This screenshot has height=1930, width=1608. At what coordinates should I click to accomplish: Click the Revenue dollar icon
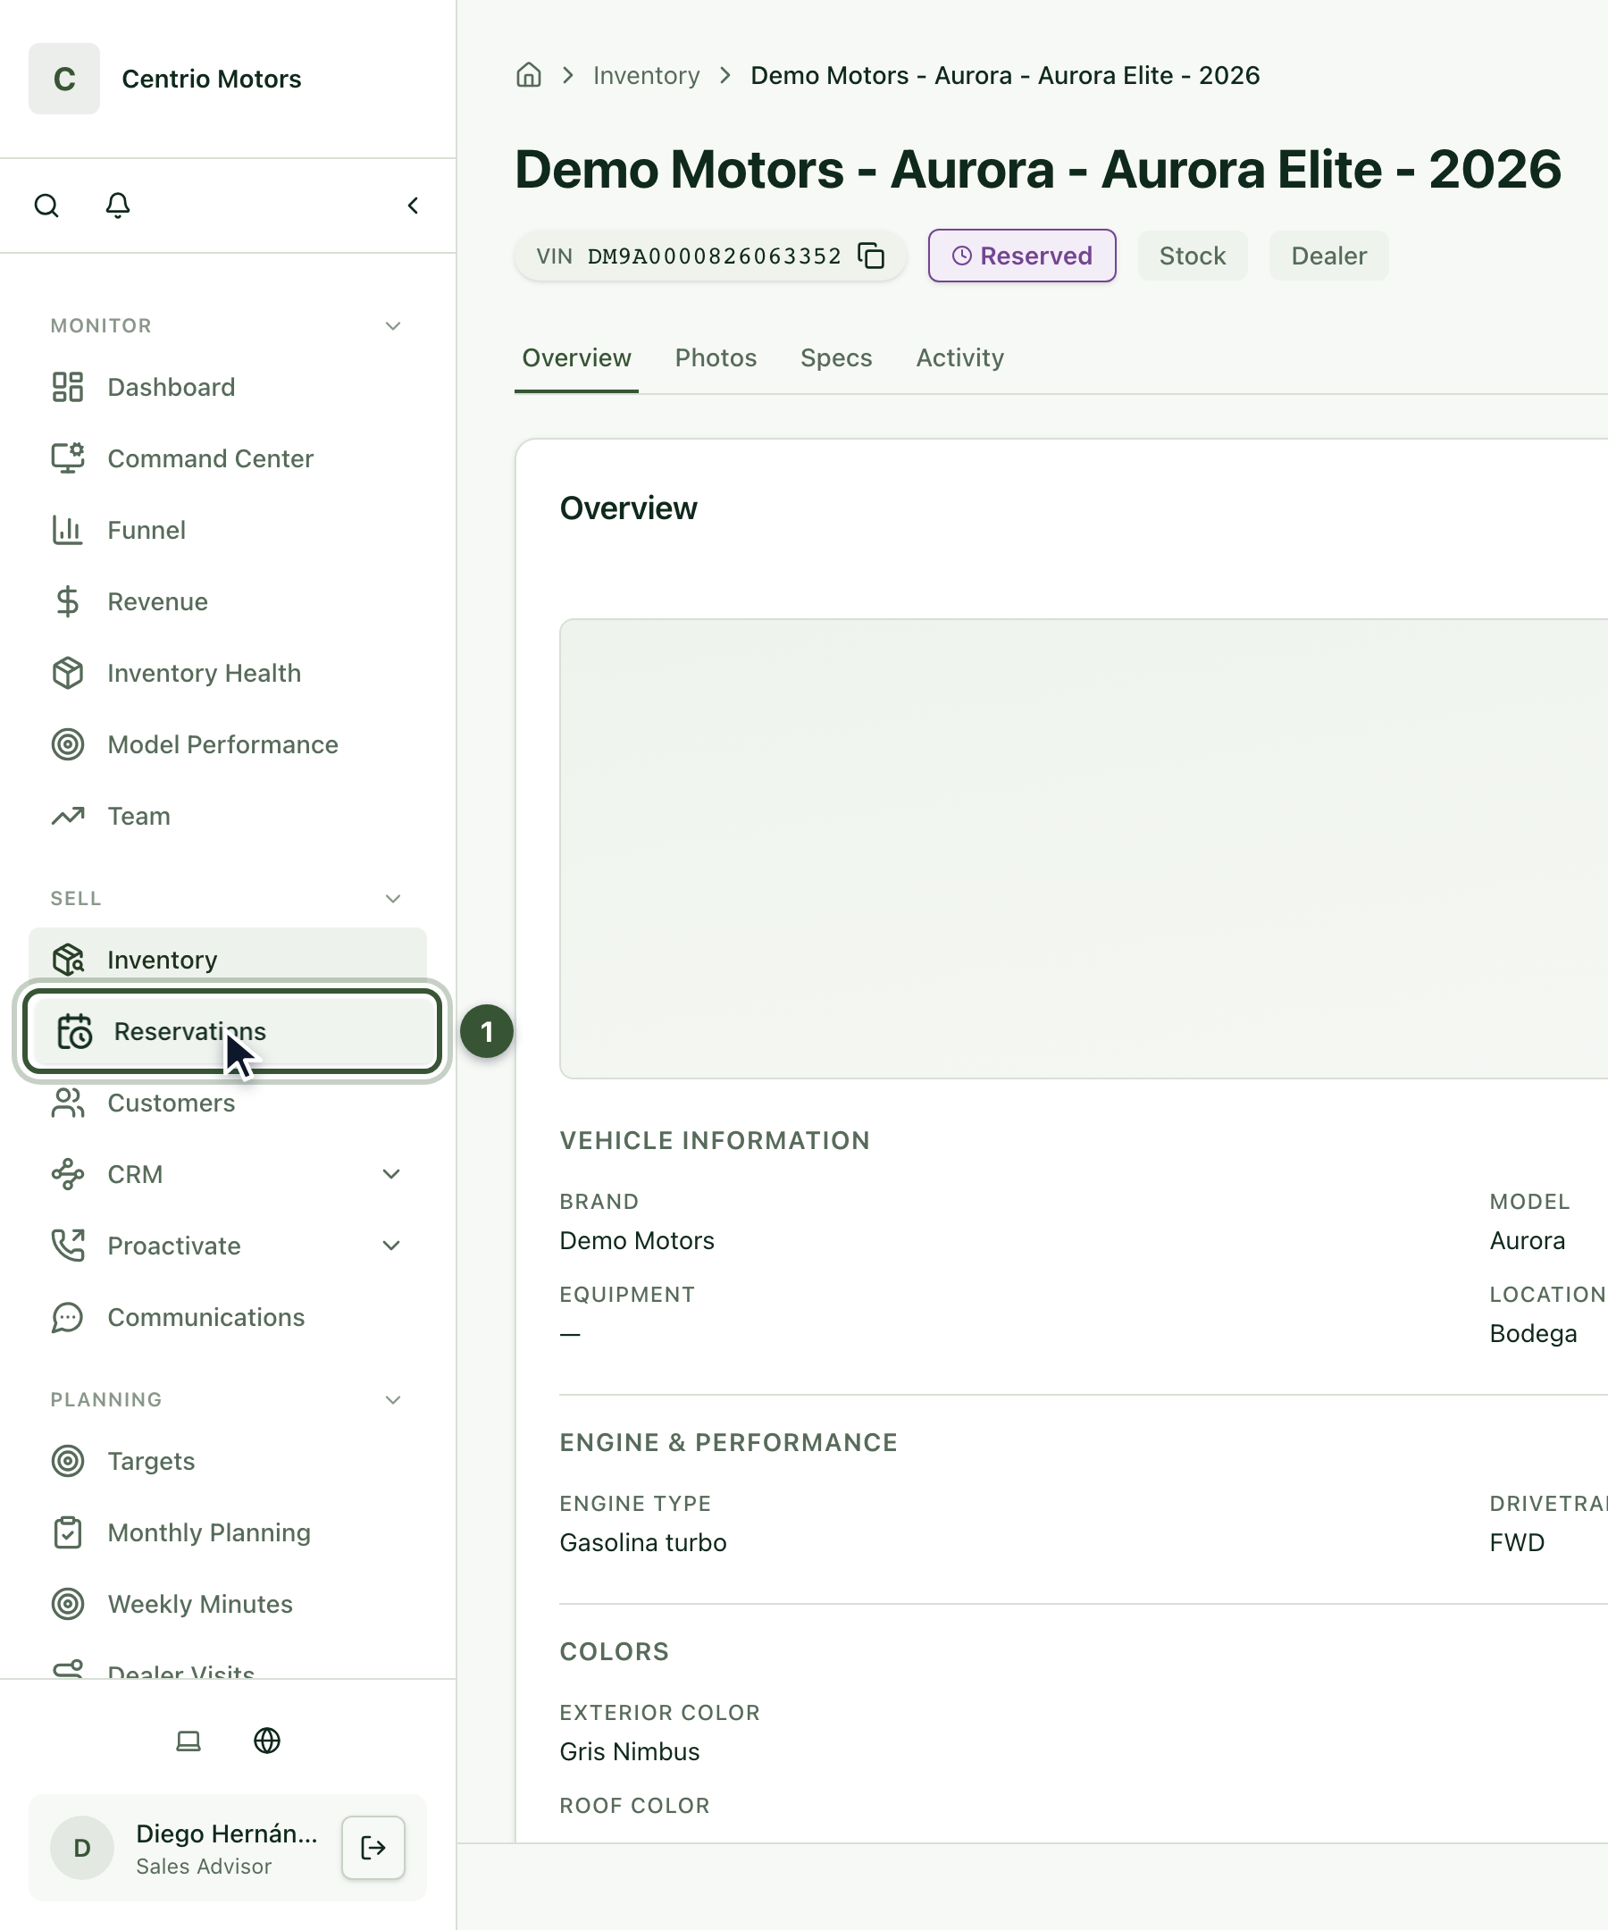[68, 602]
